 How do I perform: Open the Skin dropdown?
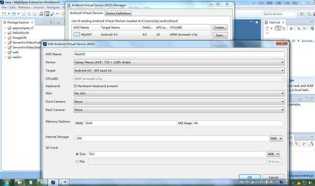(x=179, y=93)
